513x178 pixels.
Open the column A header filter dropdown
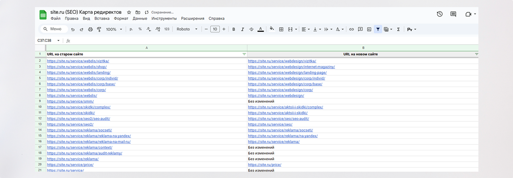[244, 54]
